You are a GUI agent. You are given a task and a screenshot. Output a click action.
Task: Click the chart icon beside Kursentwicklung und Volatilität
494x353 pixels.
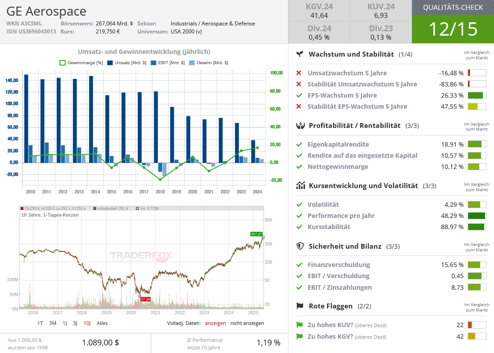[x=301, y=185]
